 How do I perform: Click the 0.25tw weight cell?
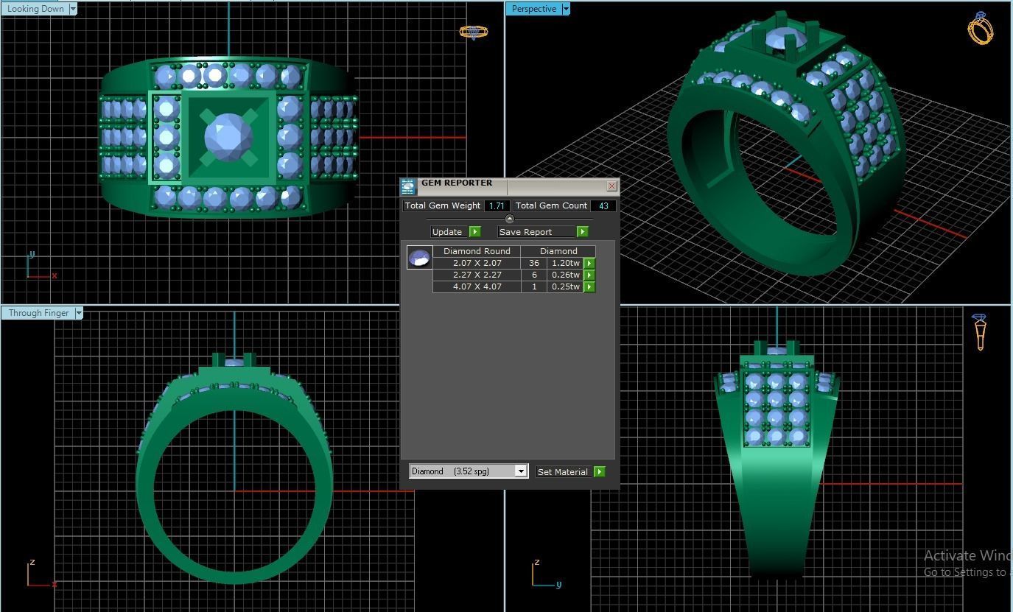pos(565,286)
